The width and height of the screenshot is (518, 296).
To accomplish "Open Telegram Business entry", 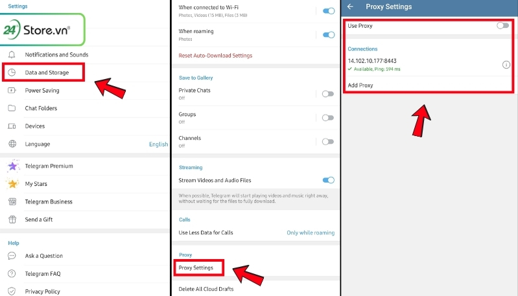I will (85, 201).
